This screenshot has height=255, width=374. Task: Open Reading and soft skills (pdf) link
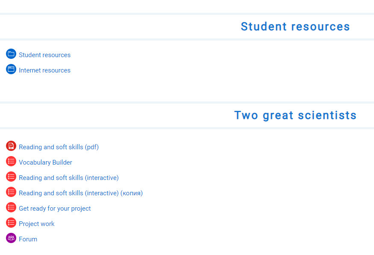point(59,147)
